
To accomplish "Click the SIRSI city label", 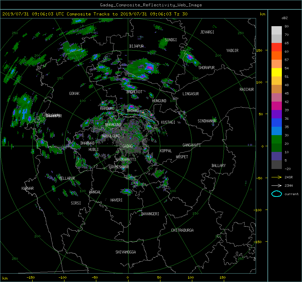I will [76, 203].
